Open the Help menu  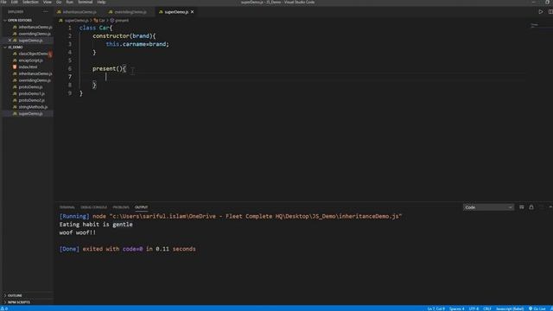[101, 2]
